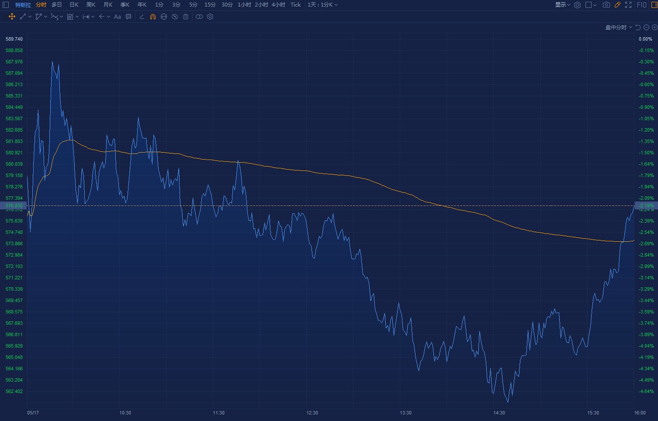Click the overlapping circles overlay icon

pos(199,16)
